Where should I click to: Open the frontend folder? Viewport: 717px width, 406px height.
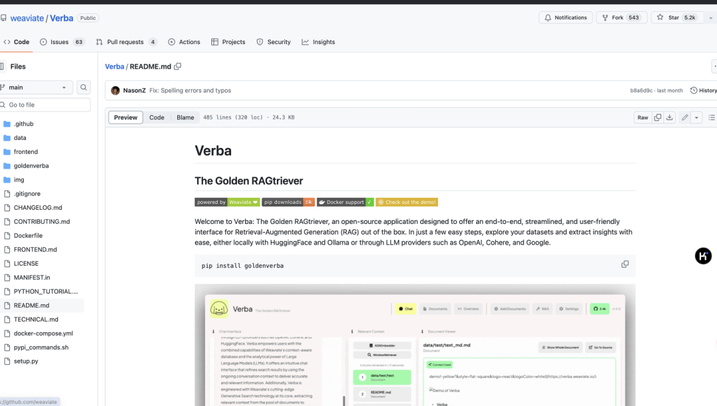point(25,152)
